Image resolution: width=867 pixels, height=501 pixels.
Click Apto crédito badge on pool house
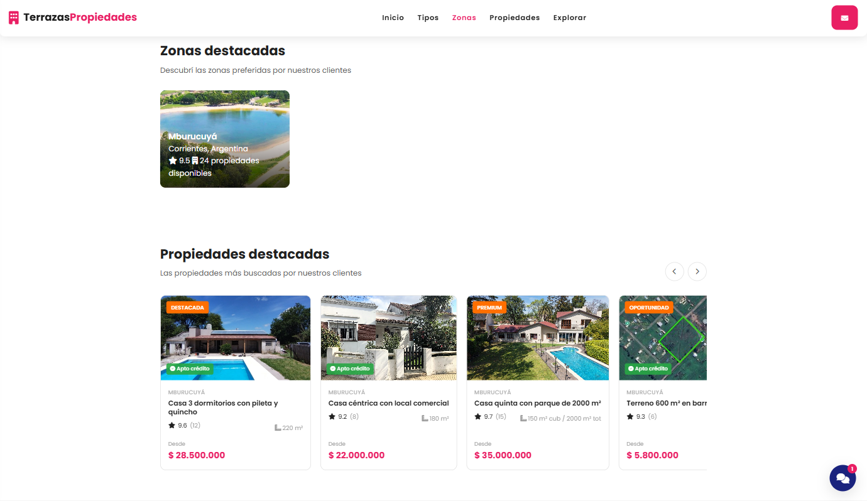(x=190, y=369)
